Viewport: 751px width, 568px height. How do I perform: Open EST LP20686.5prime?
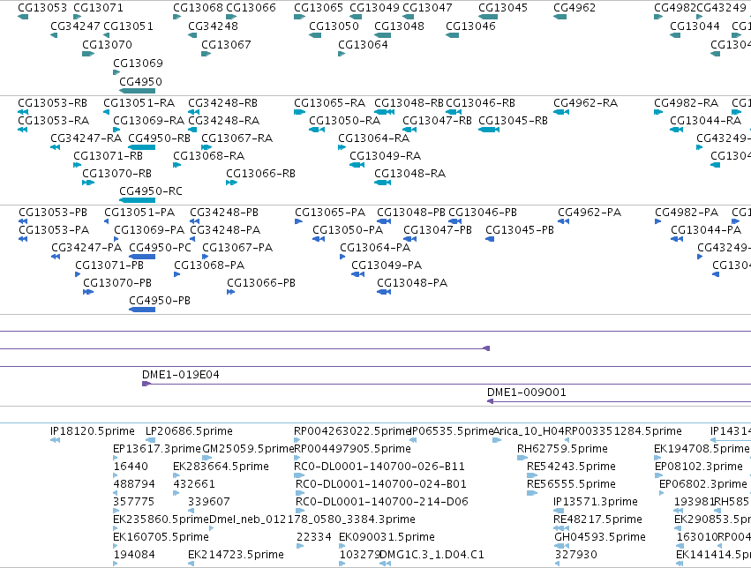(x=189, y=431)
